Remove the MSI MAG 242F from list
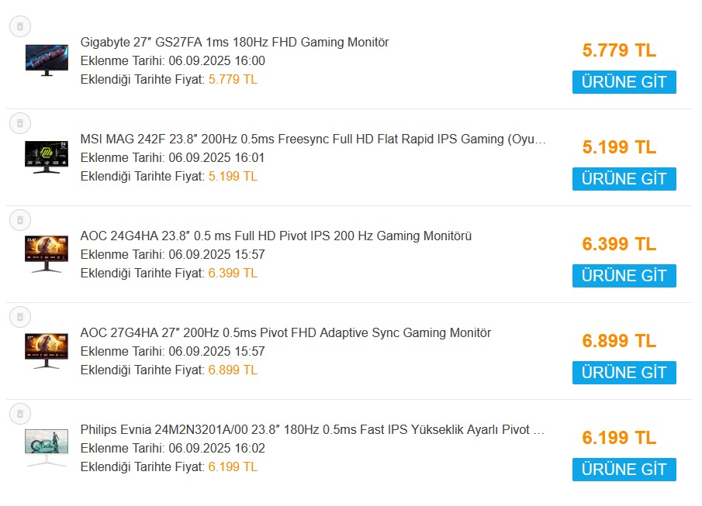 point(20,123)
